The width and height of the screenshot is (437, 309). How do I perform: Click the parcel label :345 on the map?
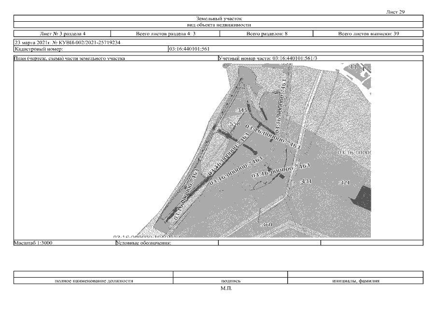241,111
